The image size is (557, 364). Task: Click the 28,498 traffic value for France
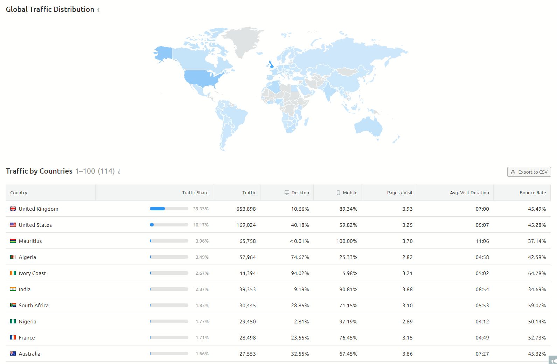pos(248,338)
